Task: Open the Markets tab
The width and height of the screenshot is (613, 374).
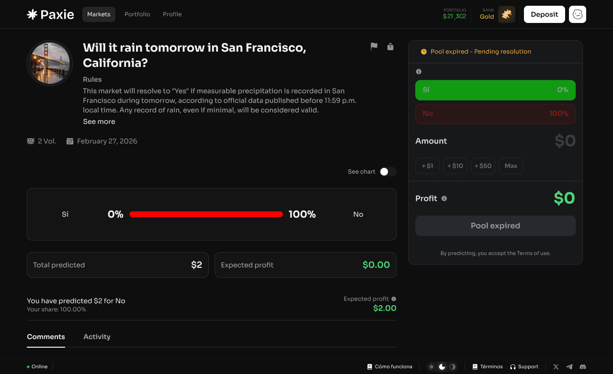Action: click(x=99, y=14)
